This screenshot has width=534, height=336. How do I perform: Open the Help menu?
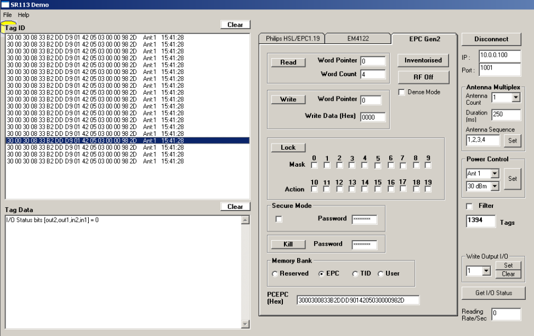click(24, 15)
